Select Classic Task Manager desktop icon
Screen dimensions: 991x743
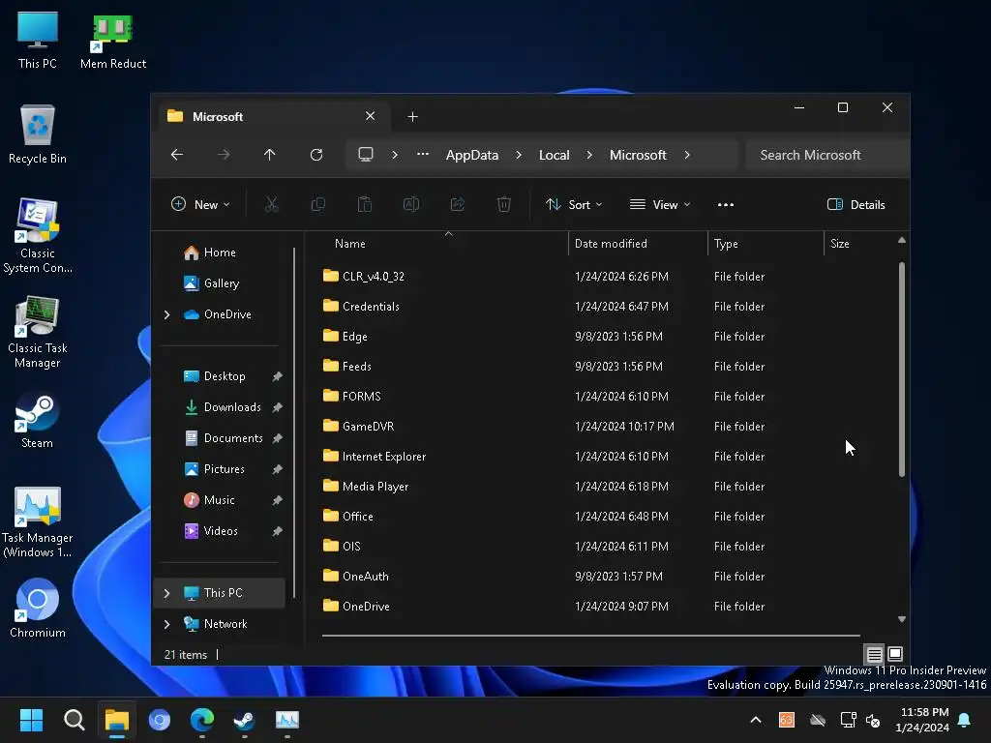(38, 333)
